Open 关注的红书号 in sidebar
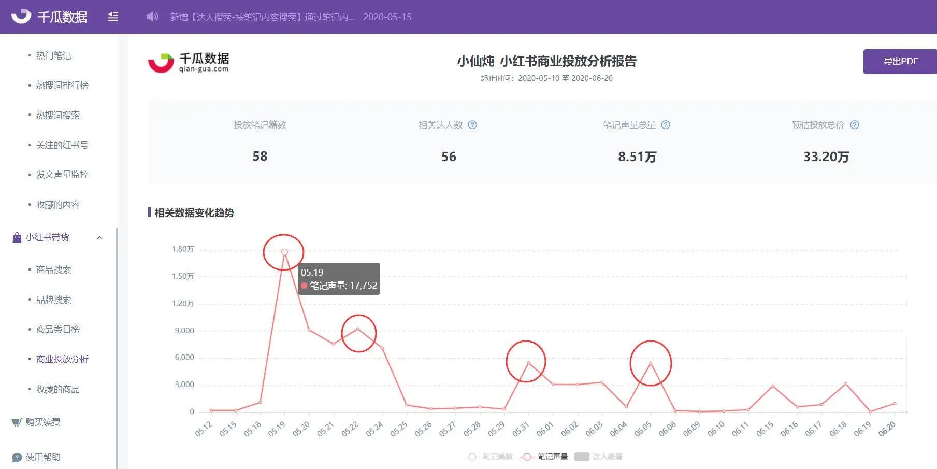The width and height of the screenshot is (937, 469). pyautogui.click(x=62, y=145)
